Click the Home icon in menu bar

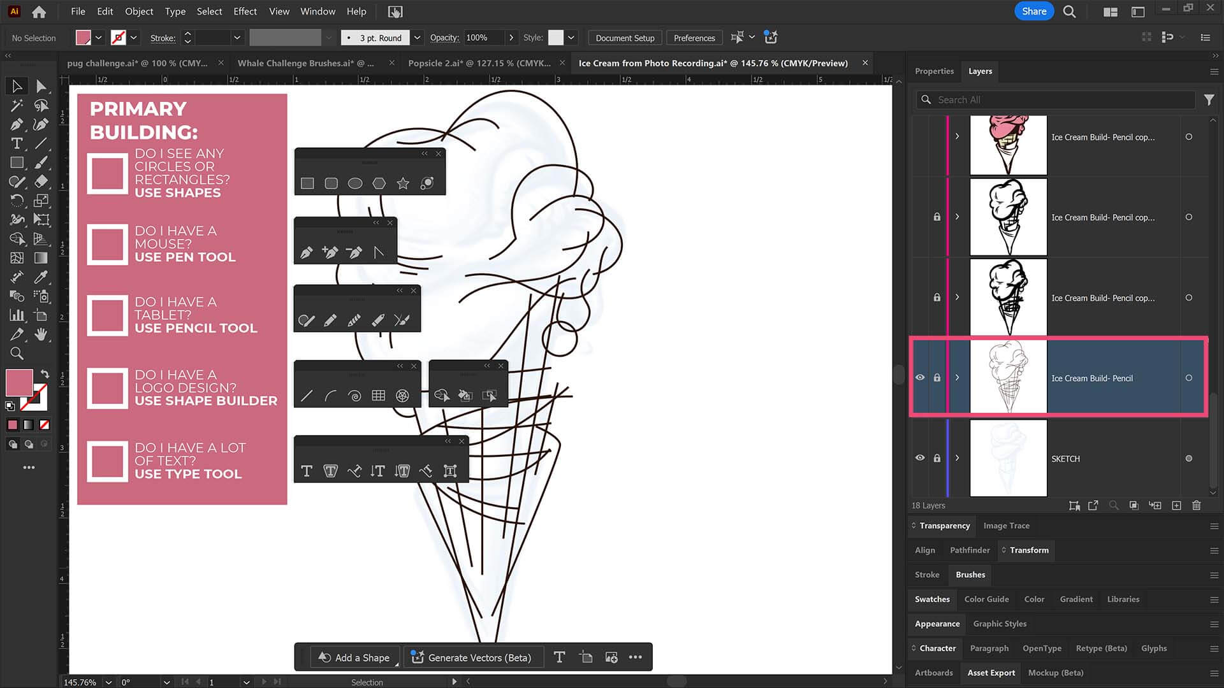(x=39, y=11)
